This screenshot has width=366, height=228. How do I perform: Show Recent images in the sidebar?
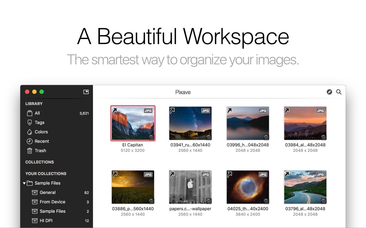tap(42, 141)
